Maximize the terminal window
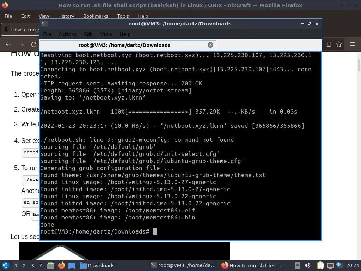This screenshot has height=271, width=361. [x=310, y=24]
